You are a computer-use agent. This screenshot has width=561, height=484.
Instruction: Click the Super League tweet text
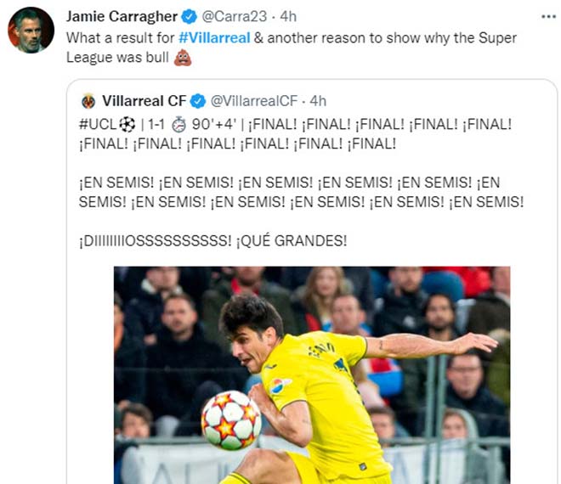[292, 48]
